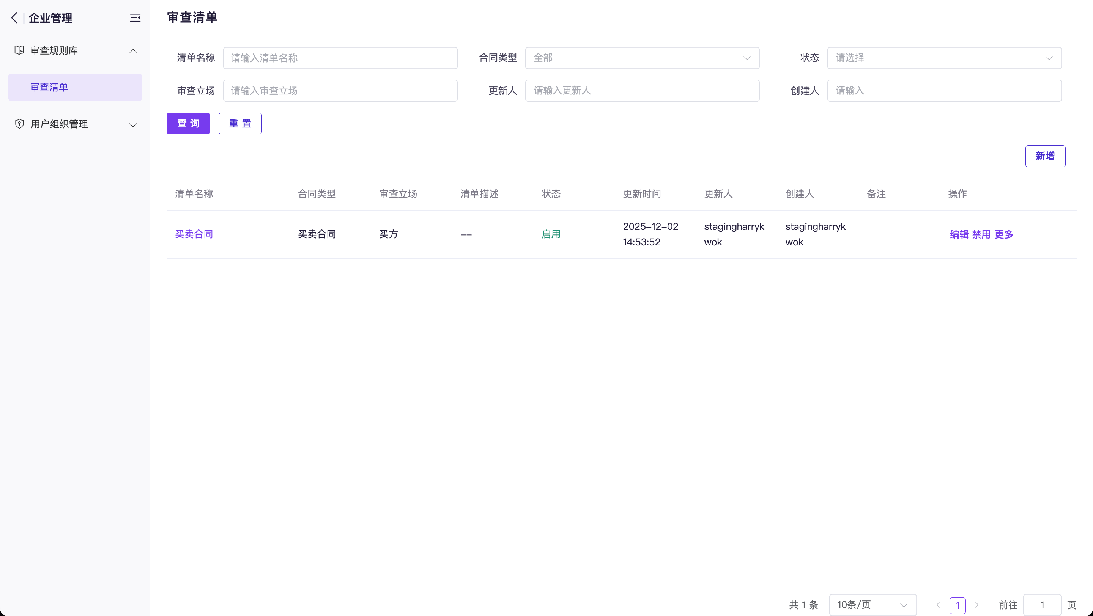Go to next page arrow
This screenshot has height=616, width=1093.
(x=977, y=605)
